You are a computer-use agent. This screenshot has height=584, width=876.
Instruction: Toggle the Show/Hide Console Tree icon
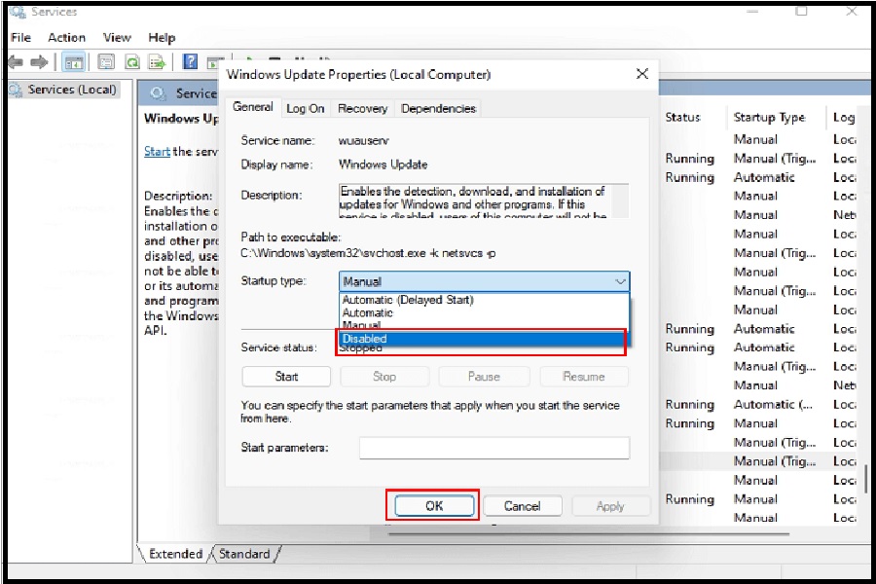coord(73,62)
